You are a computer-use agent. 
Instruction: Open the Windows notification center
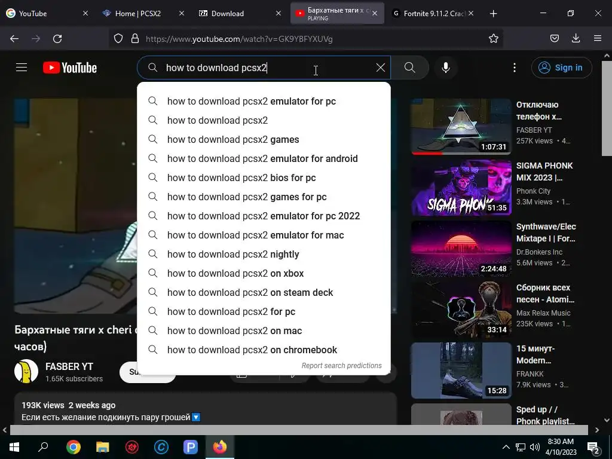coord(593,447)
